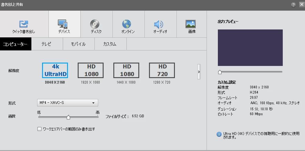Choose HD 1080 1440x1080 resolution
Screen dimensions: 305x151
[126, 70]
